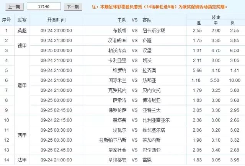Click away team 维戈塞尔塔
The width and height of the screenshot is (245, 166).
pos(154,130)
